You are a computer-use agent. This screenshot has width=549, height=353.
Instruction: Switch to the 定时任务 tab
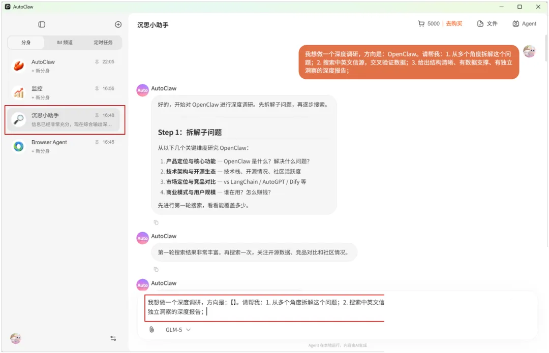[x=103, y=42]
